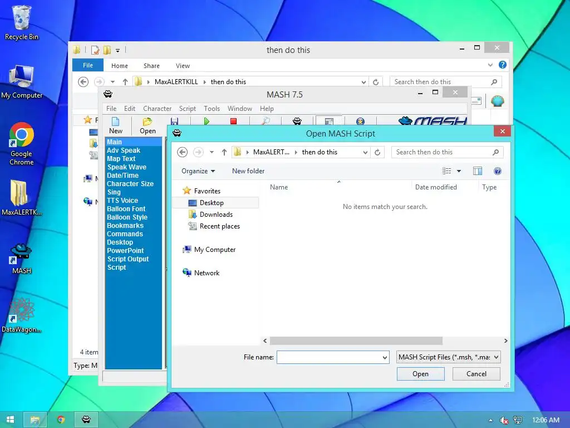Expand the dialog address bar history dropdown
Viewport: 570px width, 428px height.
365,152
